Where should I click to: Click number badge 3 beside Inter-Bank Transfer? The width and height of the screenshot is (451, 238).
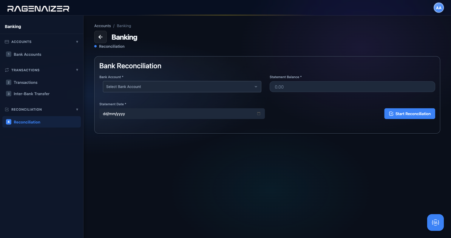click(9, 94)
